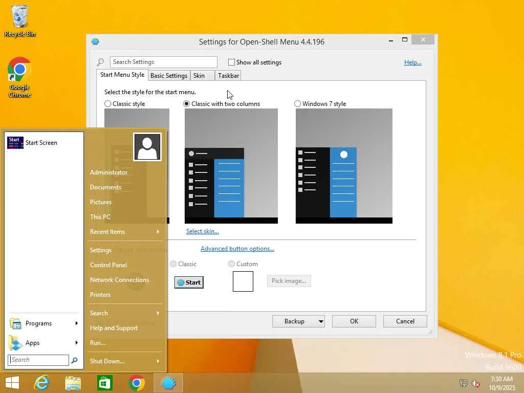Click the Windows Start button on taskbar
524x393 pixels.
click(12, 383)
